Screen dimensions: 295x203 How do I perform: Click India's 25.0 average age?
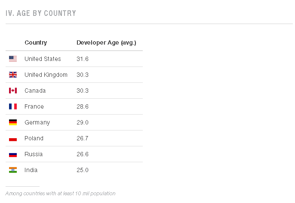pos(83,170)
